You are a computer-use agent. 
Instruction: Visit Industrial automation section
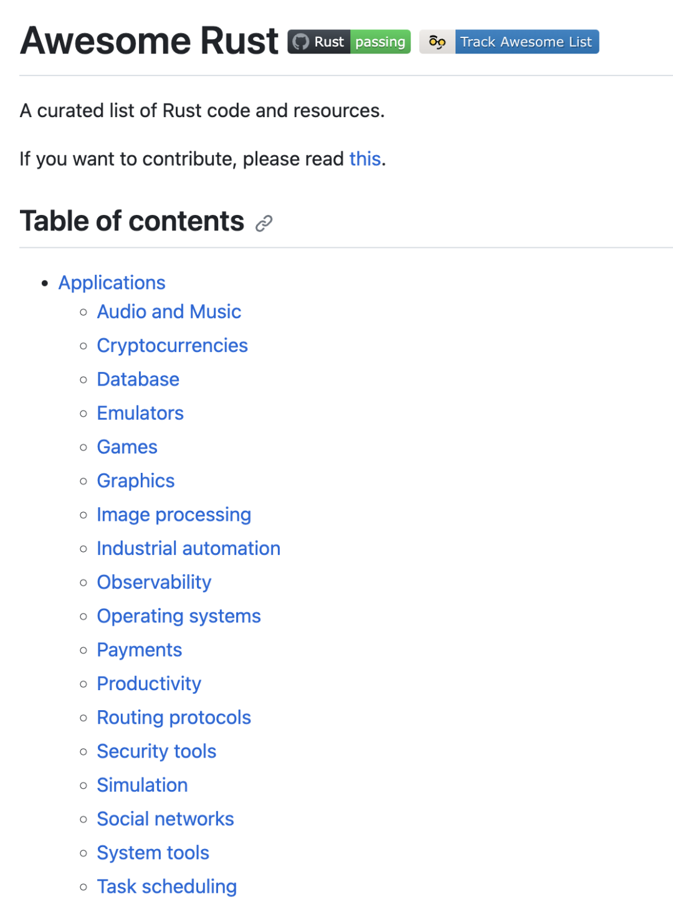click(189, 548)
